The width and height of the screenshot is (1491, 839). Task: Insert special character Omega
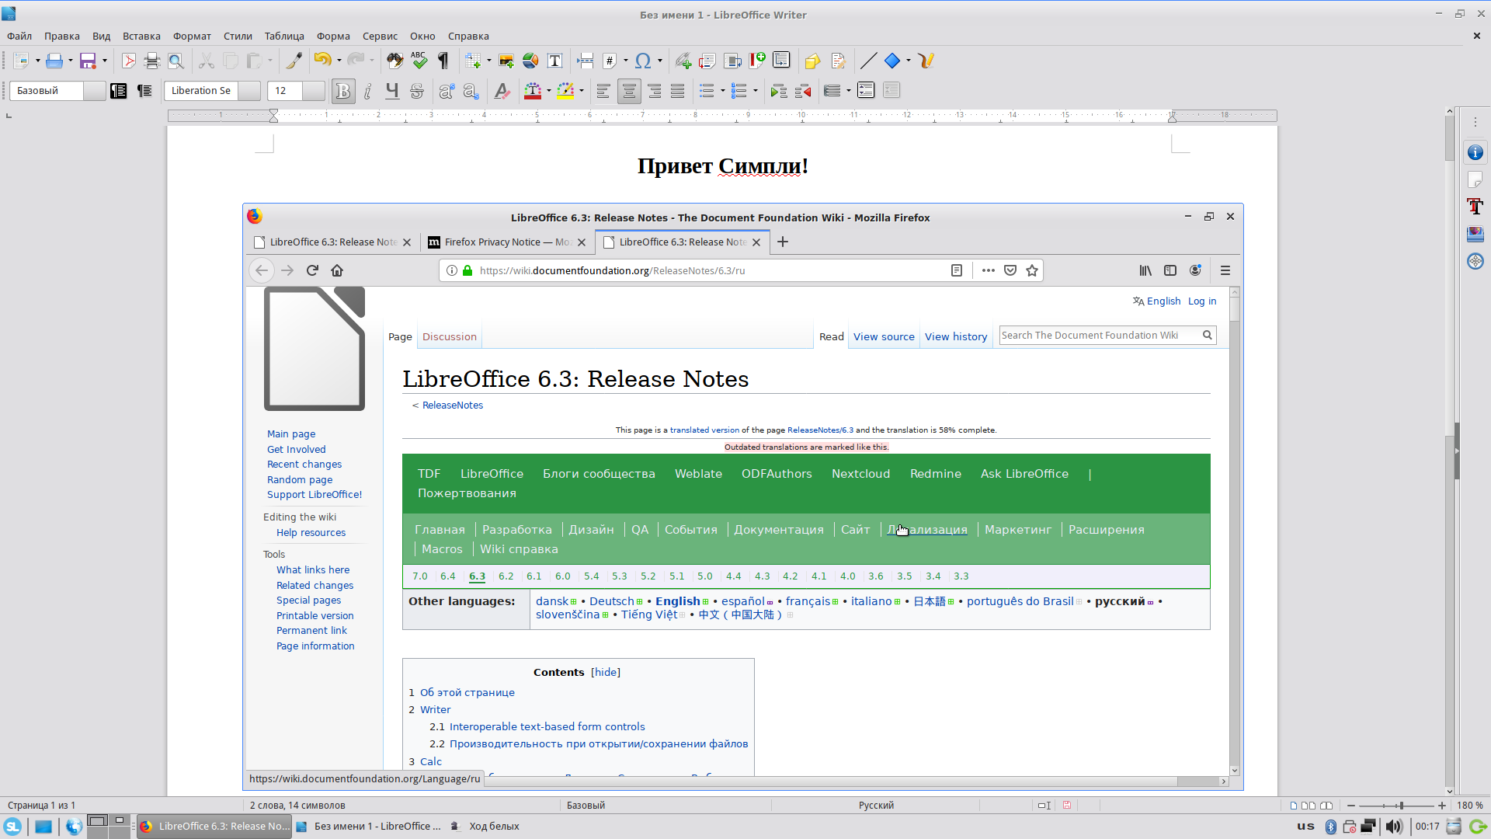coord(642,61)
